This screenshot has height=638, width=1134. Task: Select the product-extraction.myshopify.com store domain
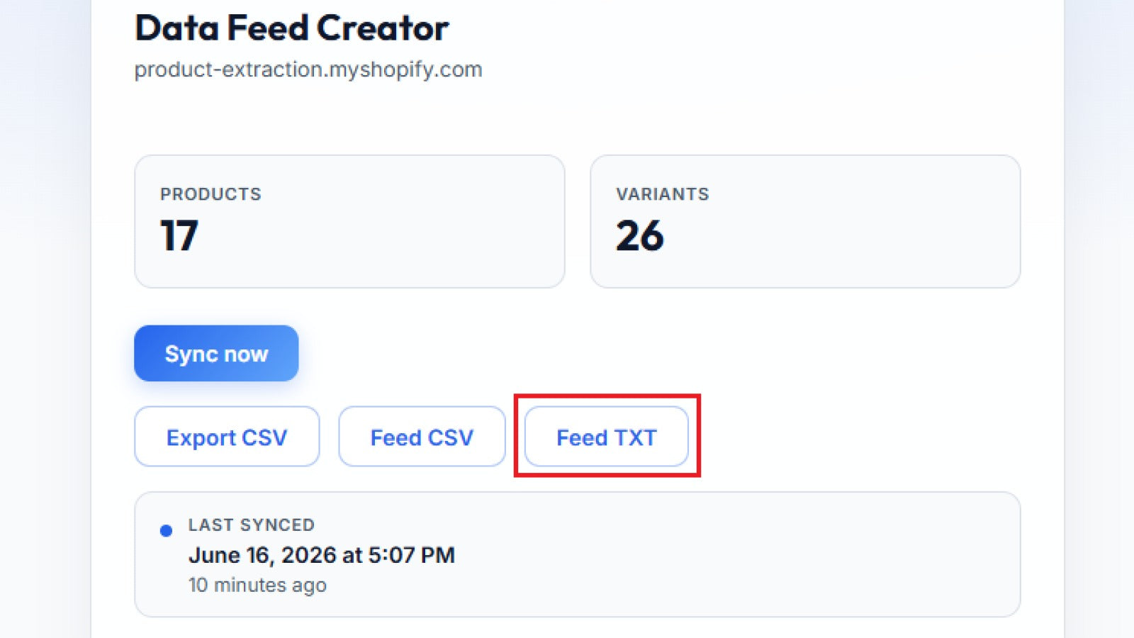[x=308, y=69]
